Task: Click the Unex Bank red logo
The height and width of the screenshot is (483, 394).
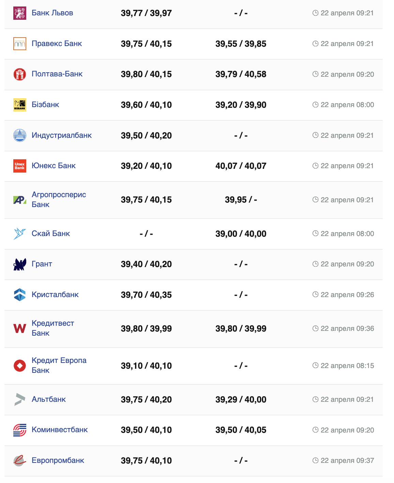Action: click(x=20, y=166)
